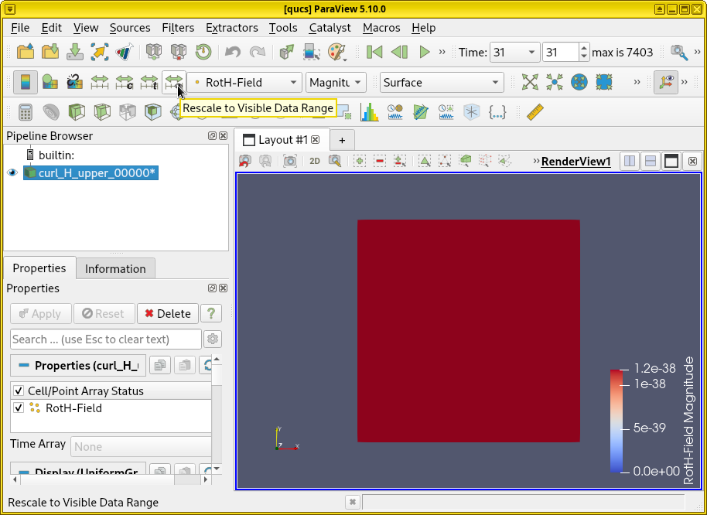The width and height of the screenshot is (707, 515).
Task: Switch to the Information tab
Action: tap(115, 268)
